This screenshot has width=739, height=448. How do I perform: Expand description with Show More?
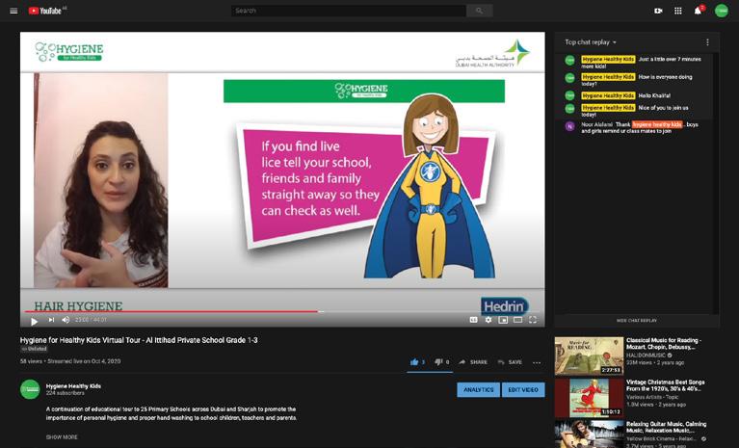point(62,436)
